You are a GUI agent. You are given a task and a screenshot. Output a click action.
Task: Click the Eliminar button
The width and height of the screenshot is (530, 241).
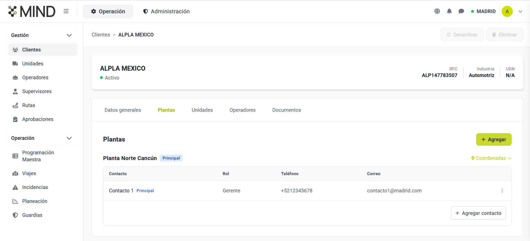point(505,35)
